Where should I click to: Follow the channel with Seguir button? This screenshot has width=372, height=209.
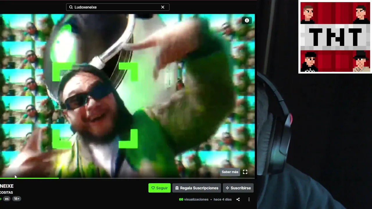[x=160, y=188]
